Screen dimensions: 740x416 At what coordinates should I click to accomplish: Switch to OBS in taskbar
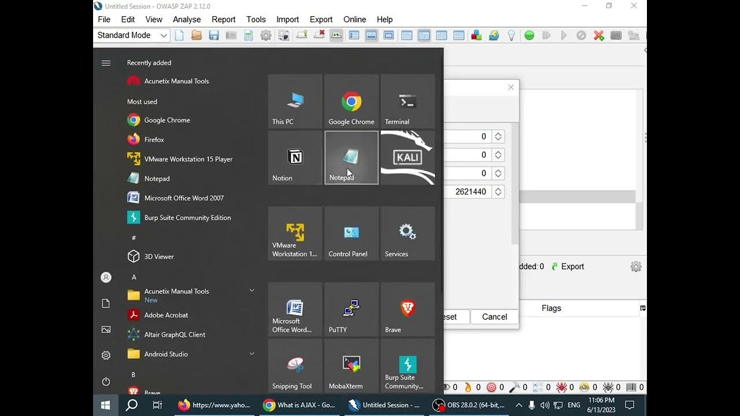pos(469,405)
